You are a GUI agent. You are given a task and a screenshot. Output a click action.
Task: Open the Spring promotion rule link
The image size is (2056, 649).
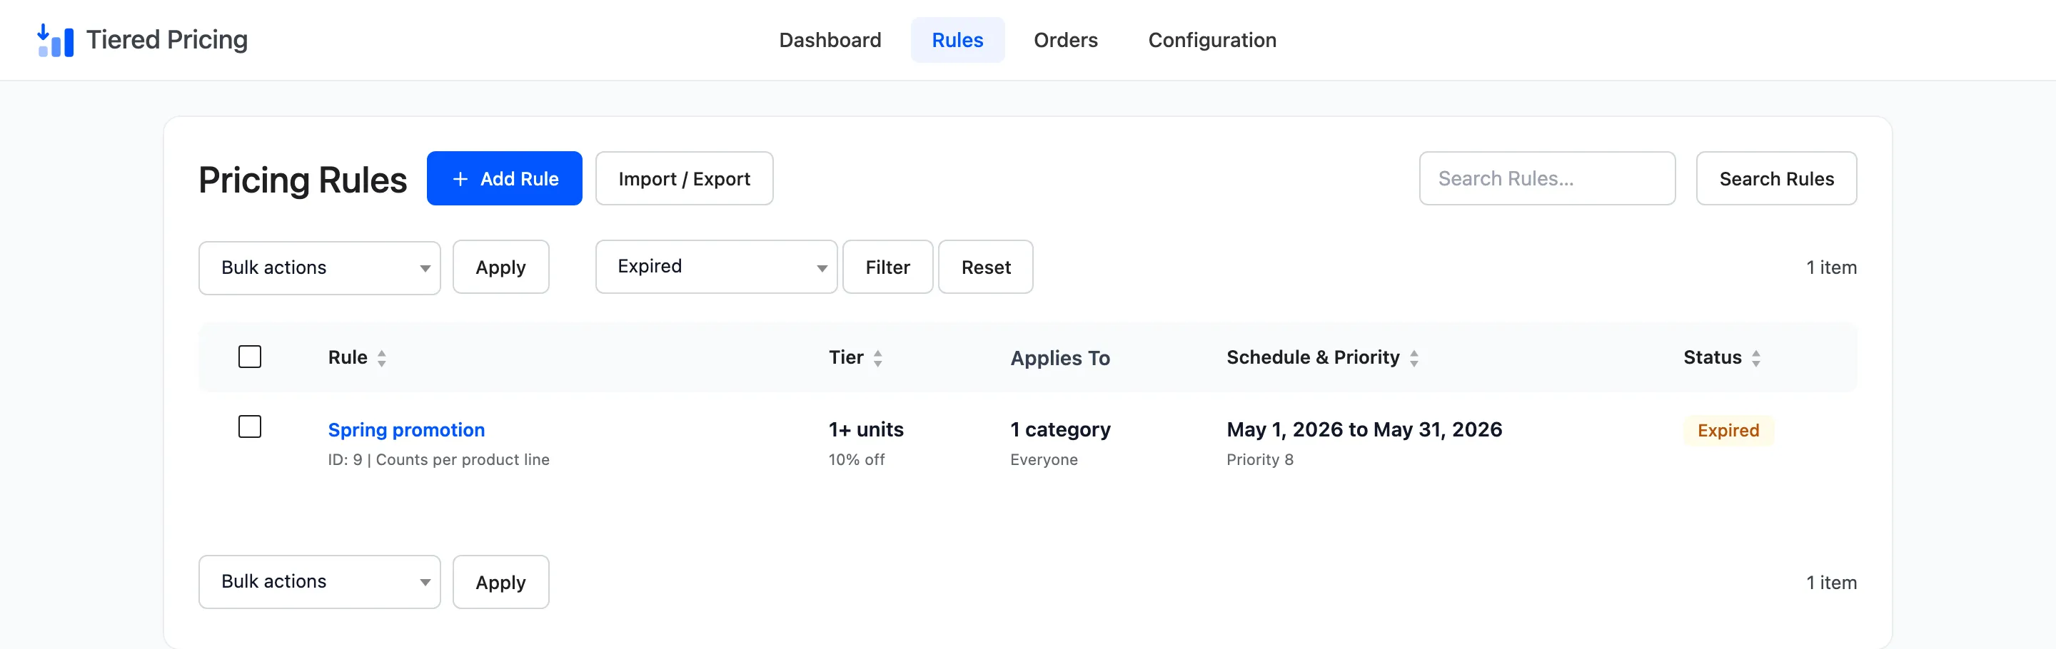pyautogui.click(x=406, y=430)
